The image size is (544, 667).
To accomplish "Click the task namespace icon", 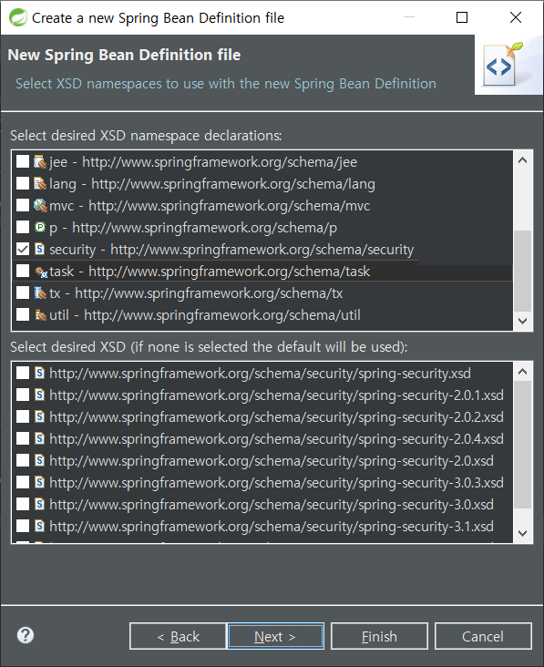I will coord(40,272).
